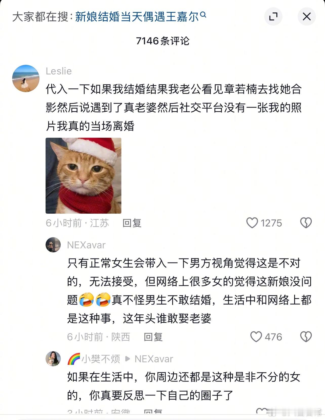Open NEXavar username above the reply
Image resolution: width=325 pixels, height=420 pixels.
86,245
